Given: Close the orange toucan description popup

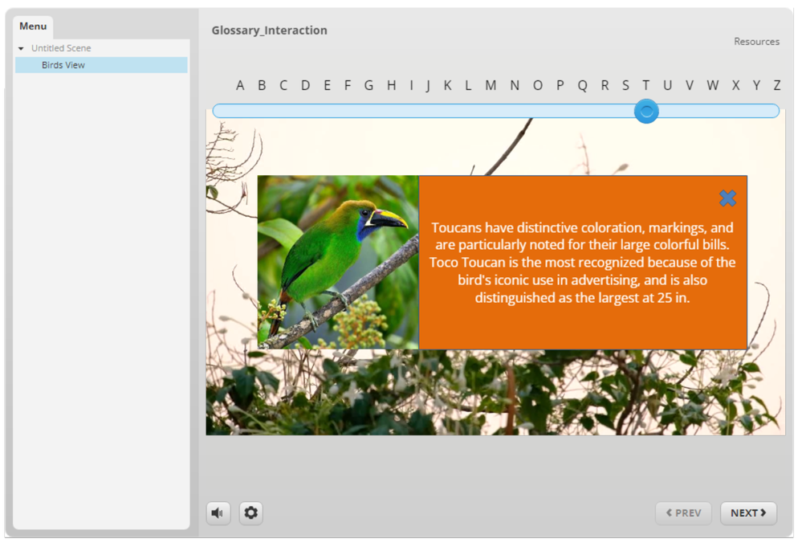Looking at the screenshot, I should [x=727, y=198].
